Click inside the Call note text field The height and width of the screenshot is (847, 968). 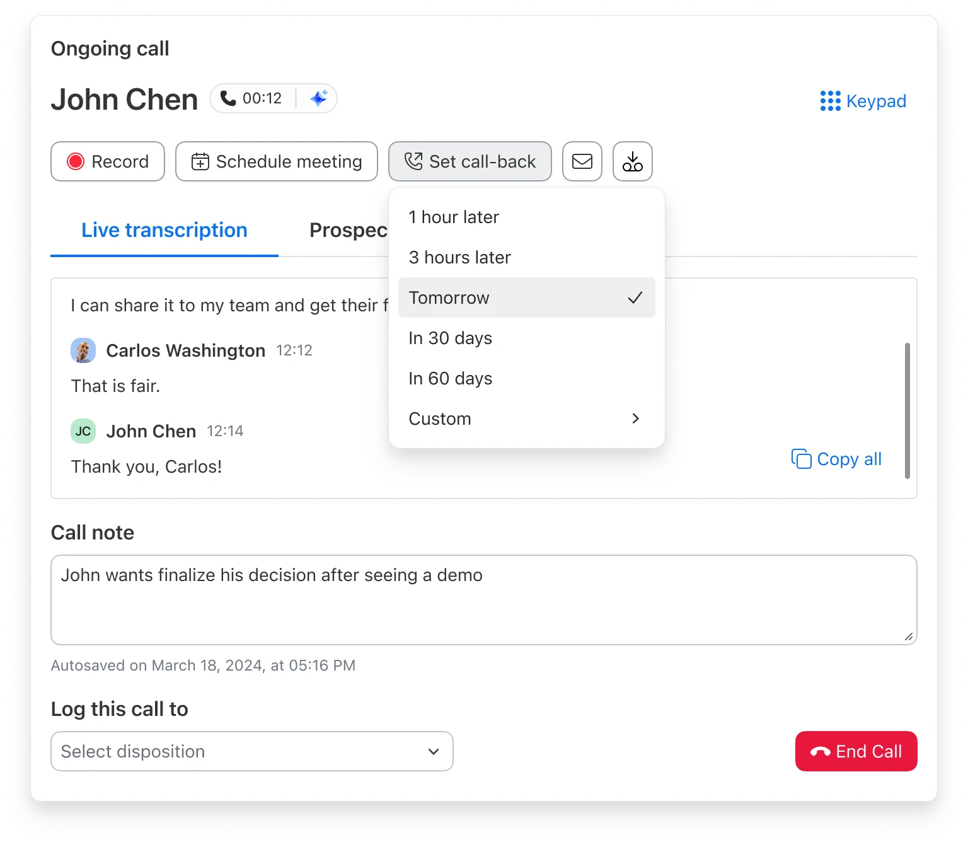[x=484, y=599]
